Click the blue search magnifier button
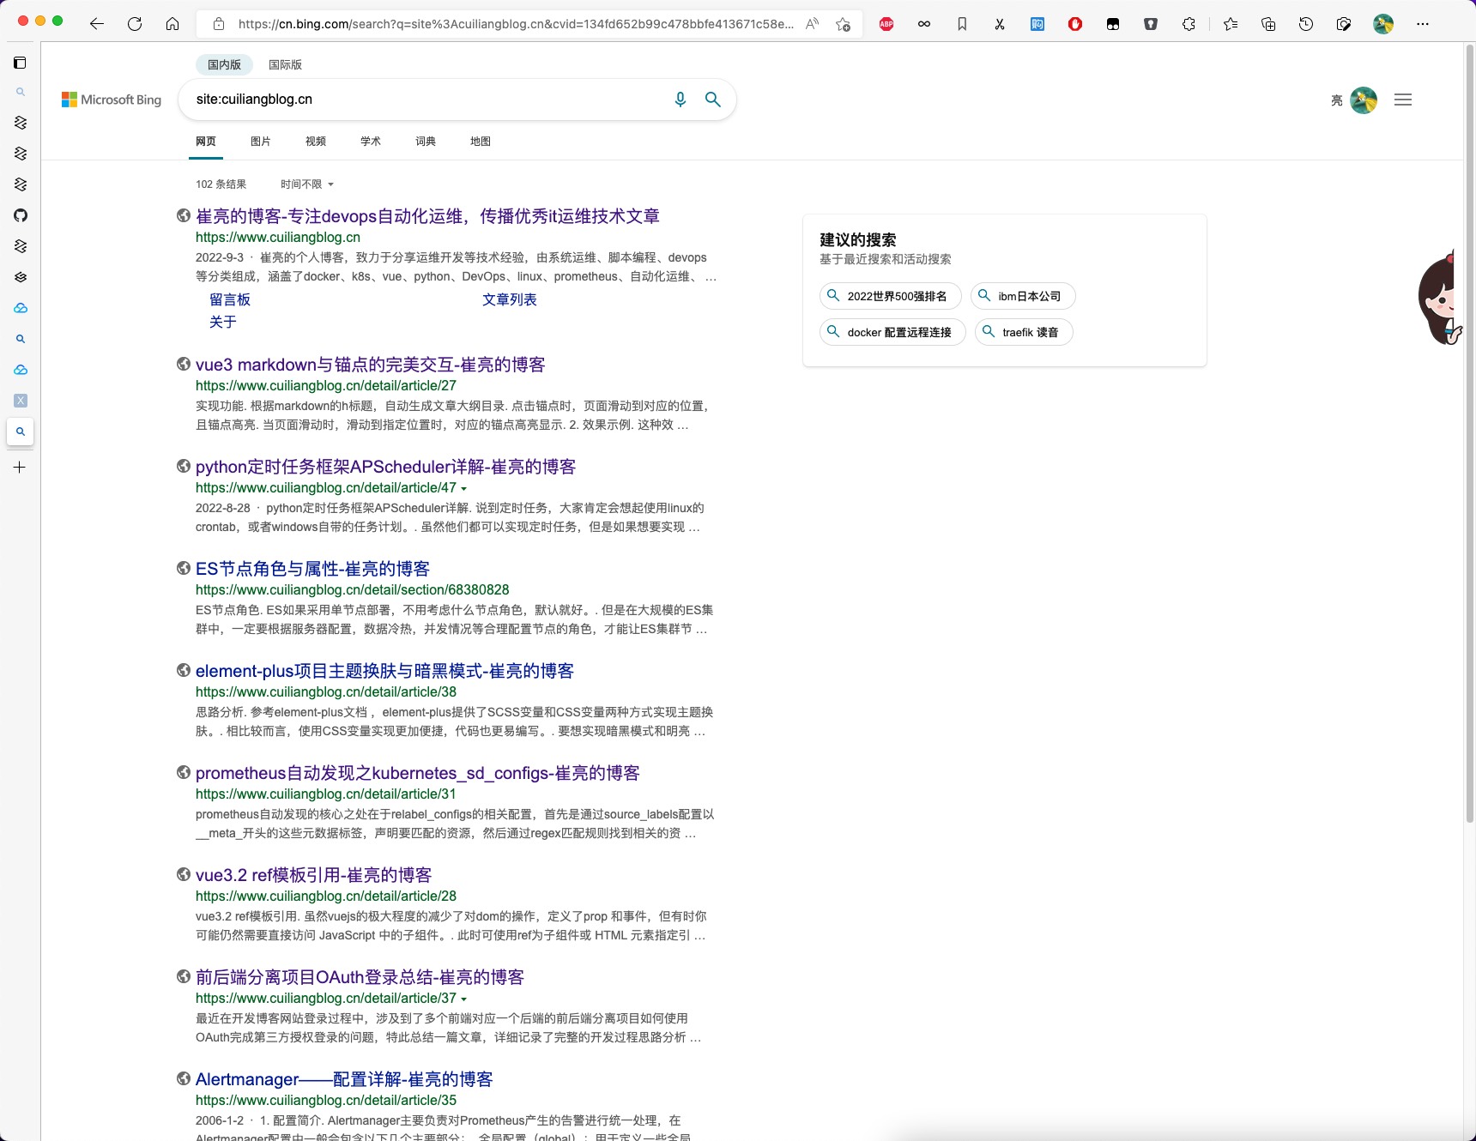This screenshot has height=1141, width=1476. click(713, 100)
